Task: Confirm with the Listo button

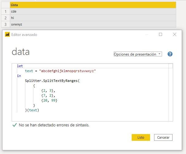Action: pos(141,137)
